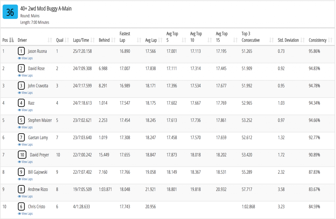336x219 pixels.
Task: Sort by Fastest Lap column arrows
Action: pyautogui.click(x=139, y=40)
